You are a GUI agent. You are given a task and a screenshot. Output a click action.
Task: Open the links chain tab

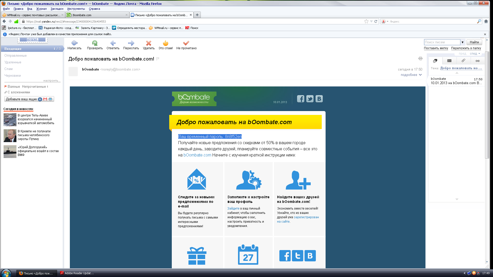click(478, 61)
